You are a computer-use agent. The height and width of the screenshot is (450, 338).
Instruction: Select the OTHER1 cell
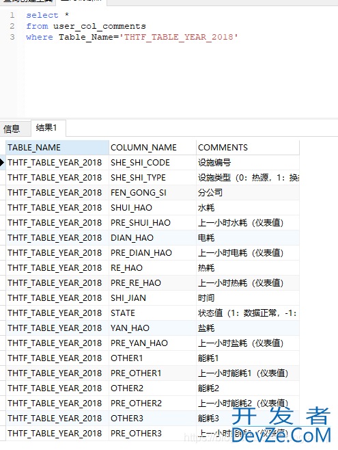click(152, 358)
